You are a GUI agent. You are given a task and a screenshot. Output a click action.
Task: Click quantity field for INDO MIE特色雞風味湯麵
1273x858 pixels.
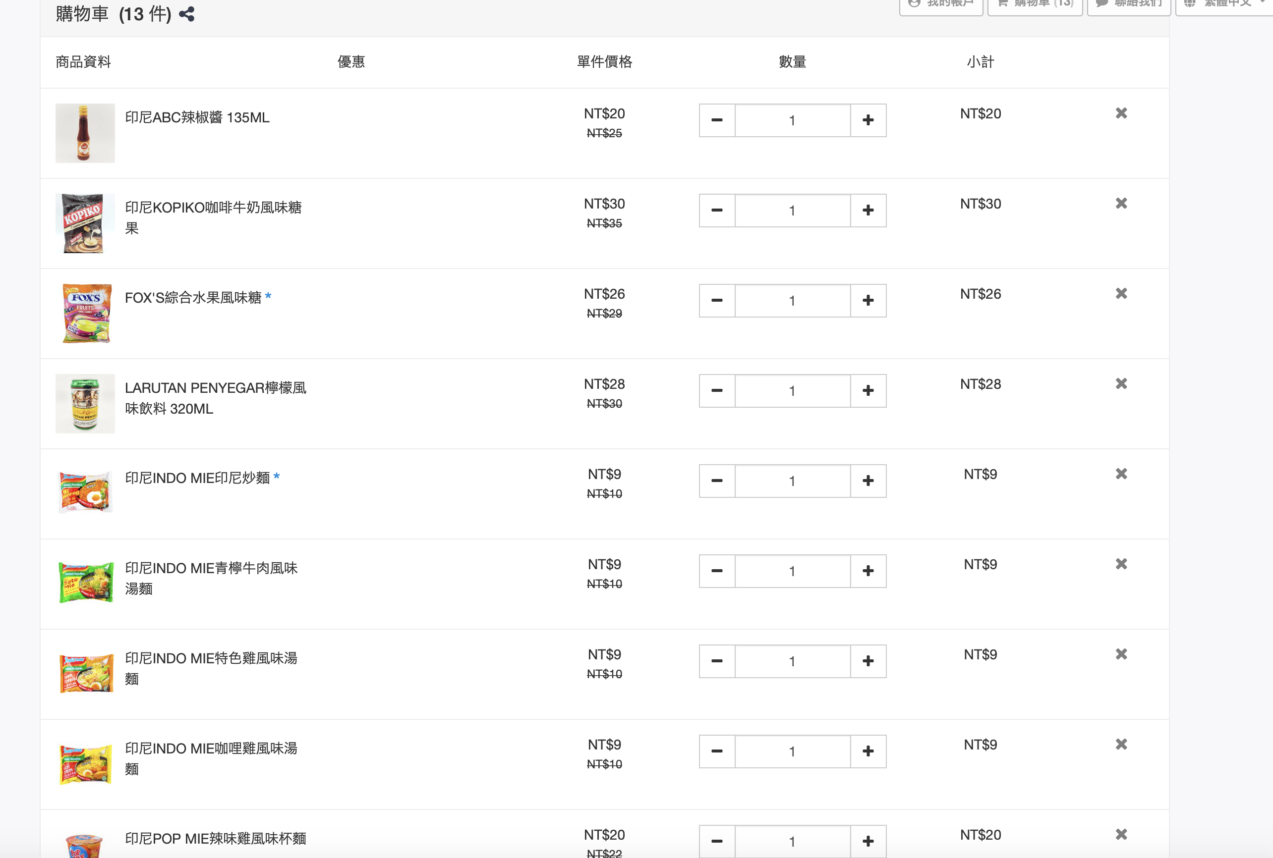[x=793, y=661]
